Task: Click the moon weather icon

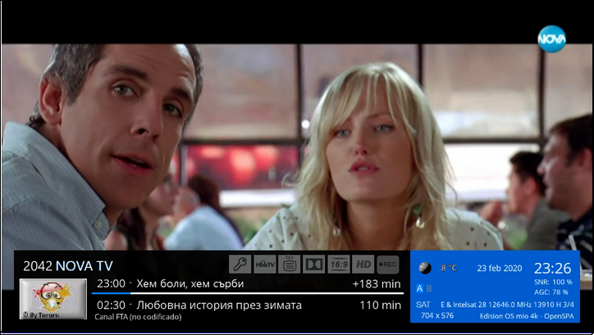Action: pyautogui.click(x=425, y=268)
